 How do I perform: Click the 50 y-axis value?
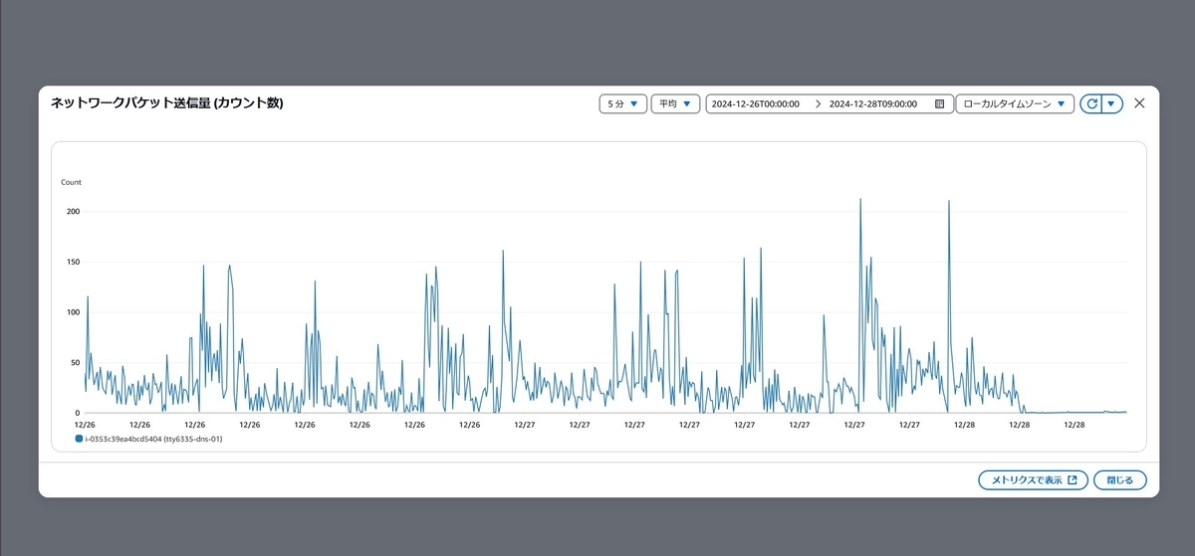tap(76, 362)
